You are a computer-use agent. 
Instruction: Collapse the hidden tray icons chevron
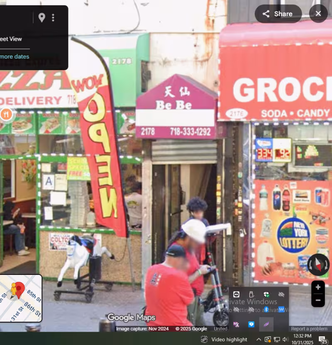click(259, 339)
